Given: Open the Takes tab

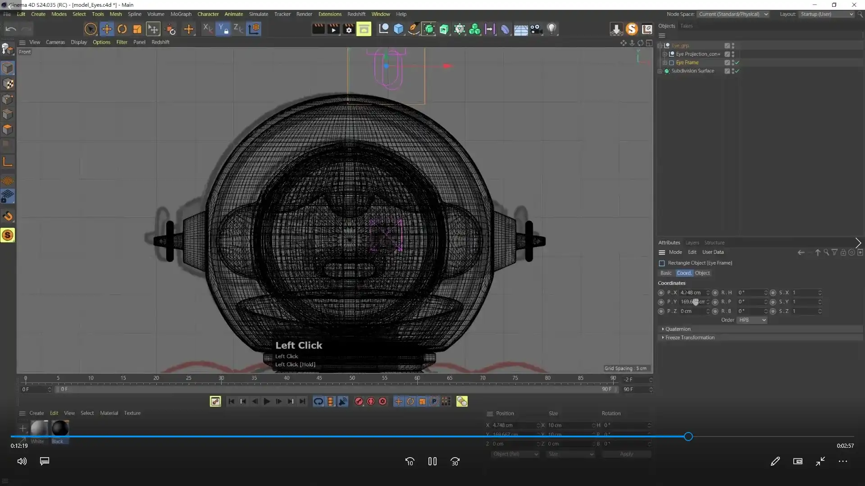Looking at the screenshot, I should [x=686, y=26].
